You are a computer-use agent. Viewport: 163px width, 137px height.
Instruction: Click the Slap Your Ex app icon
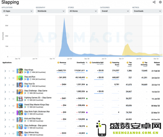pos(21,85)
